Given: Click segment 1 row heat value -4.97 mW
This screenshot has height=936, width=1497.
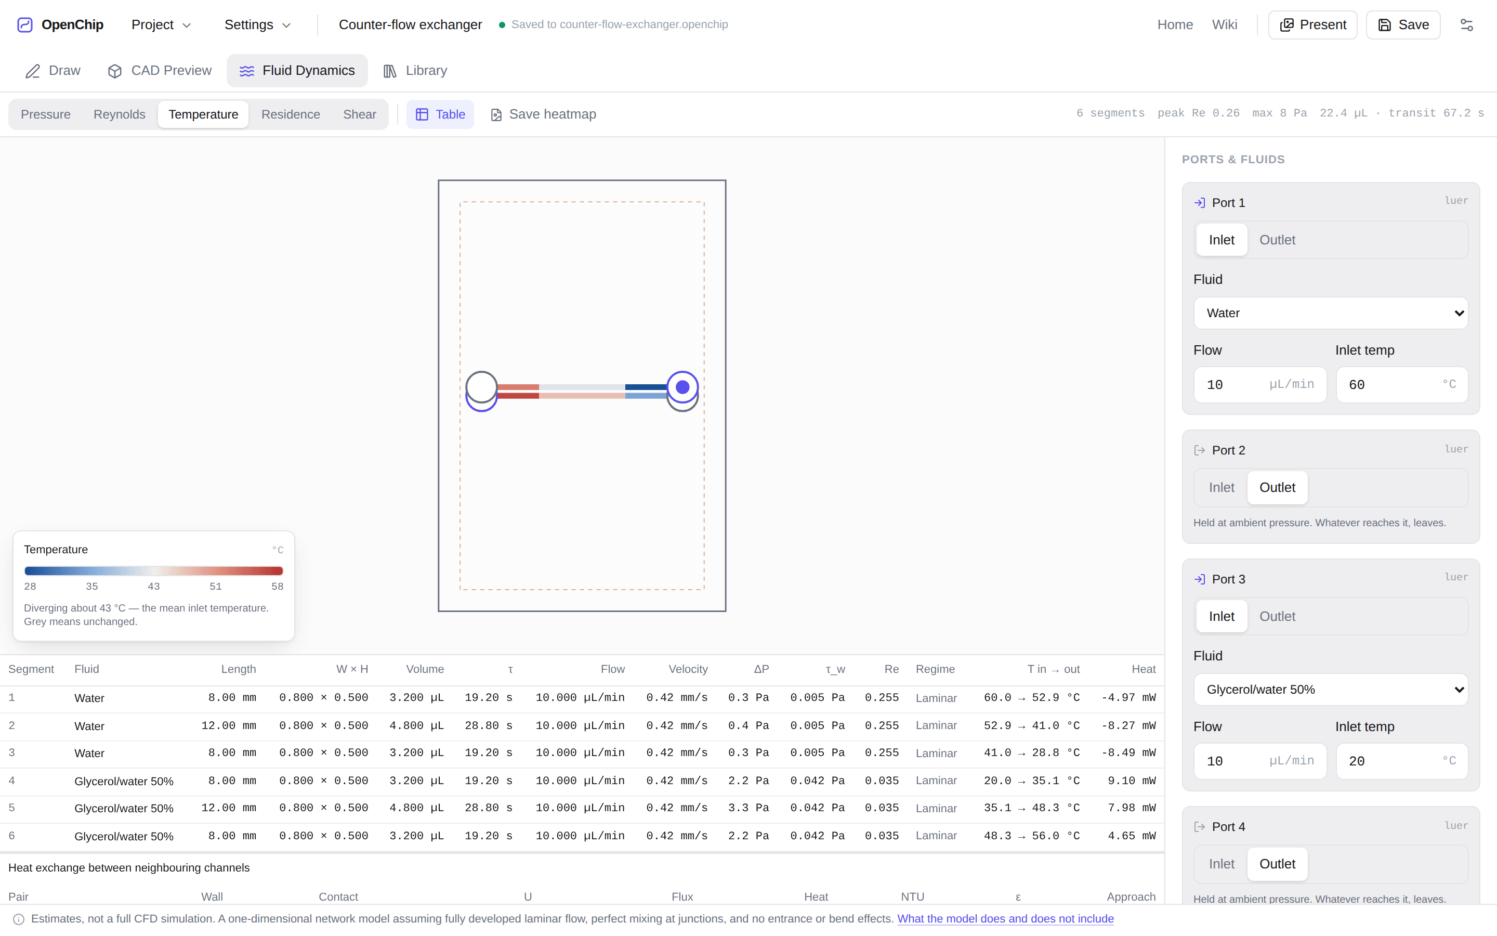Looking at the screenshot, I should (x=1128, y=698).
